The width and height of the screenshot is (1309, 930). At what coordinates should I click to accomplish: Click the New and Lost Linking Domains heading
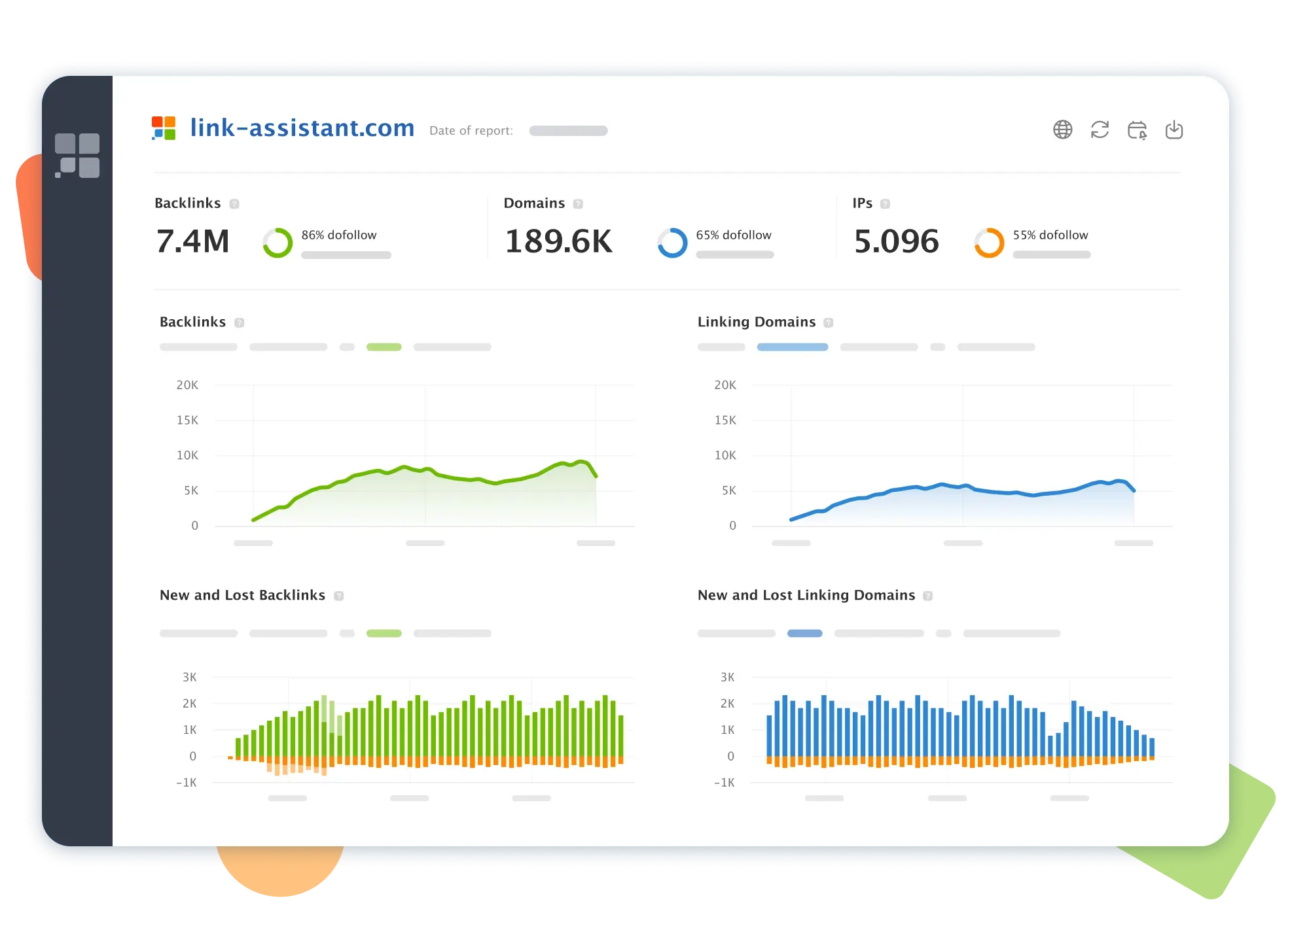[x=806, y=595]
